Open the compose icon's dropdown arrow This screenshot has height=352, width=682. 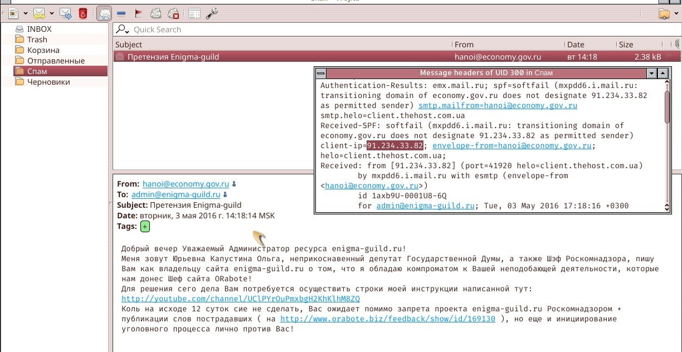click(x=26, y=13)
